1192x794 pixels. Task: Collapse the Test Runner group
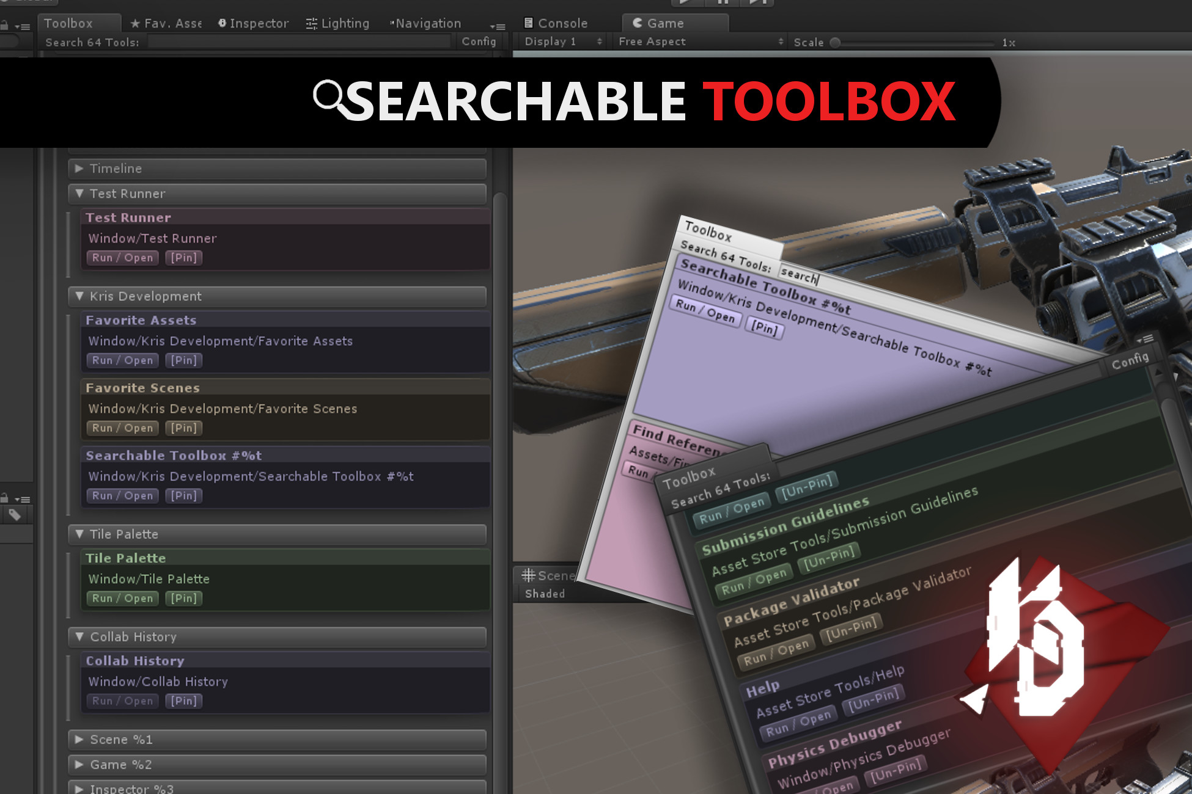[x=278, y=194]
